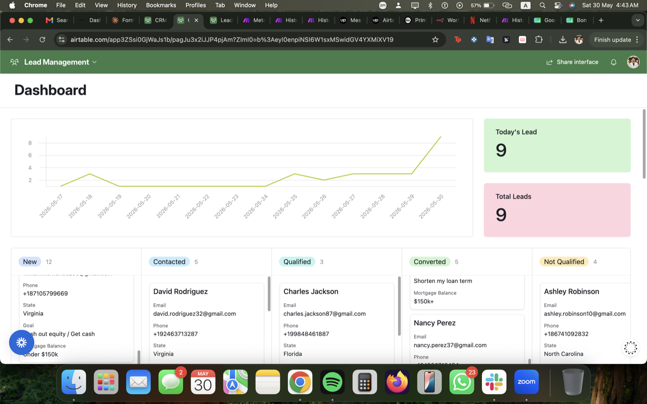
Task: Click the Total Leads summary card
Action: tap(557, 210)
